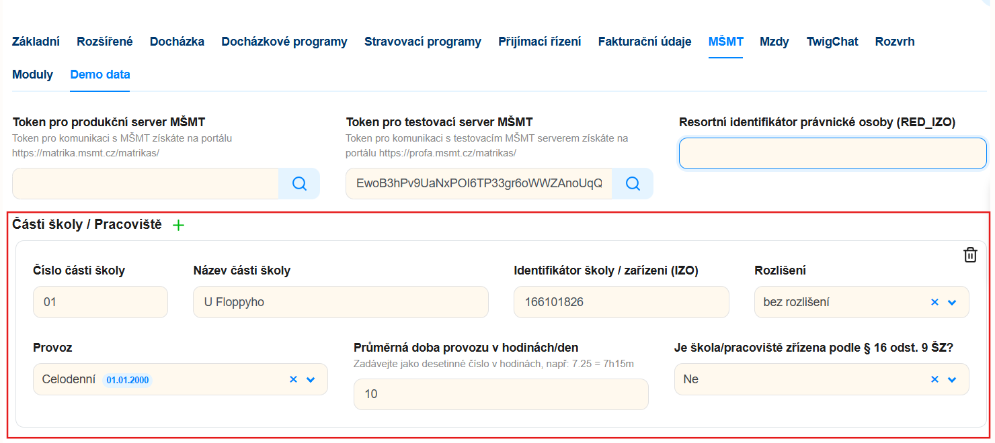Viewport: 995px width, 443px height.
Task: Click the Průměrná doba provozu field
Action: click(501, 394)
